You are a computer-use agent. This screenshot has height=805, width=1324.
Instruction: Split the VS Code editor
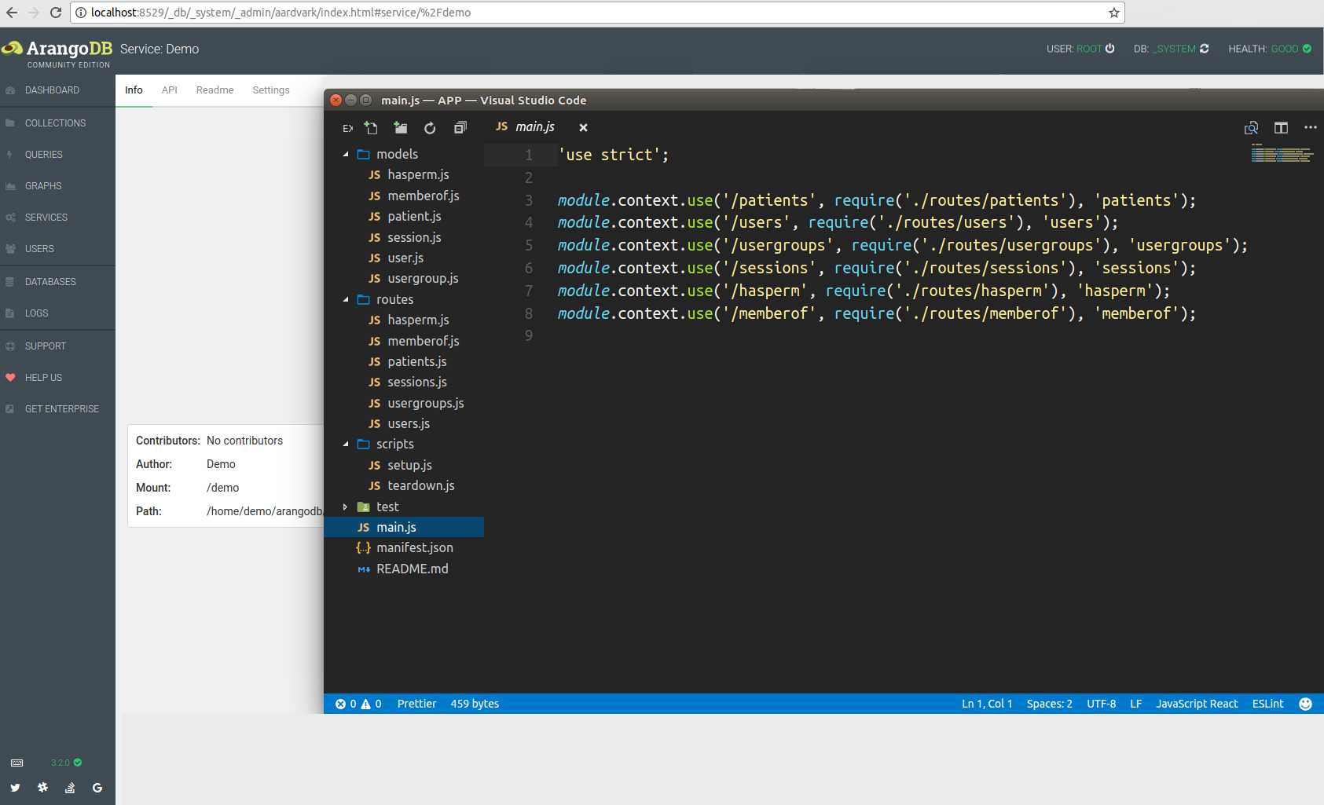[x=1281, y=127]
